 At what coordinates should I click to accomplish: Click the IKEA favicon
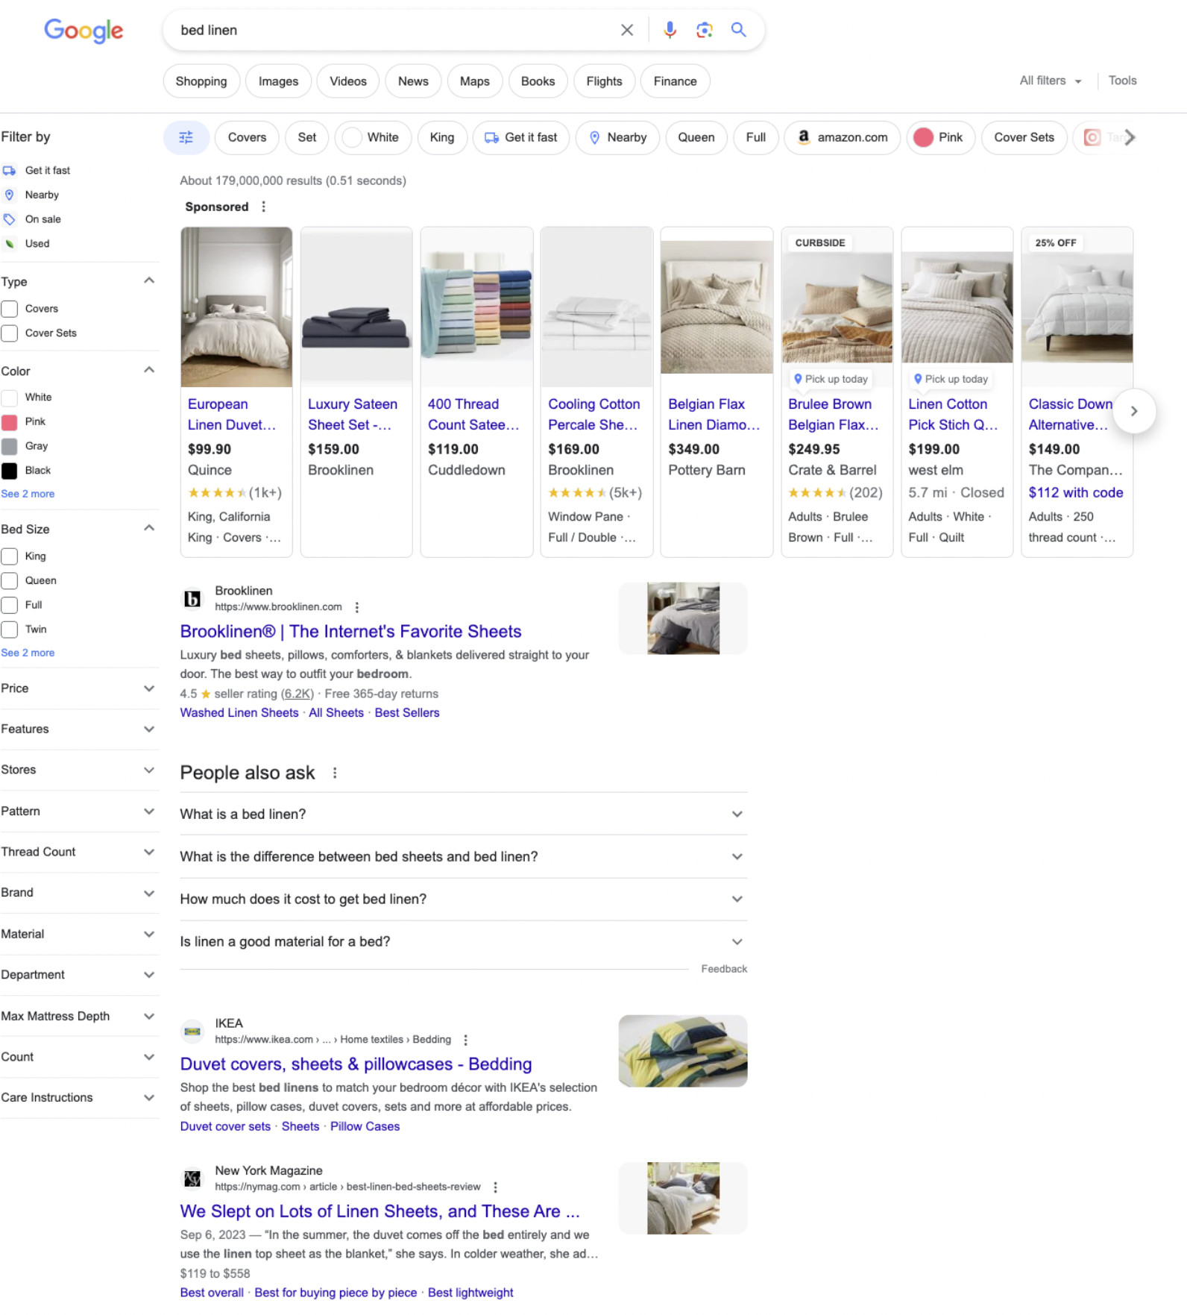192,1031
